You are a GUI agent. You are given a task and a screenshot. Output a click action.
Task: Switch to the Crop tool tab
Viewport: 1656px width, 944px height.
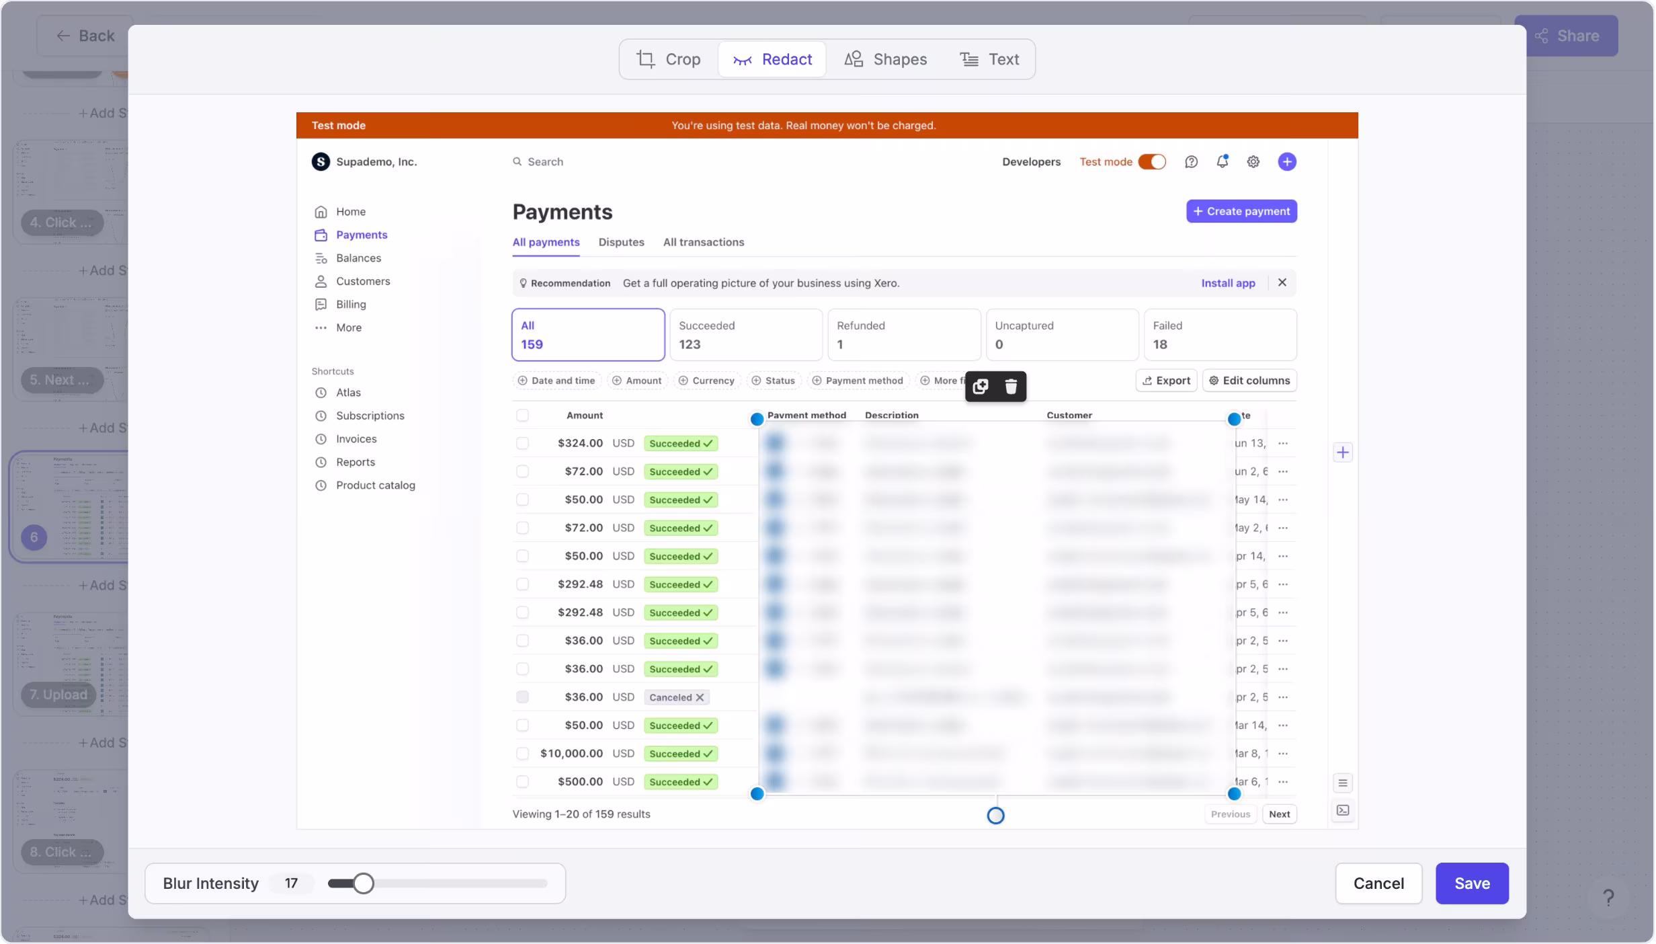pyautogui.click(x=668, y=59)
